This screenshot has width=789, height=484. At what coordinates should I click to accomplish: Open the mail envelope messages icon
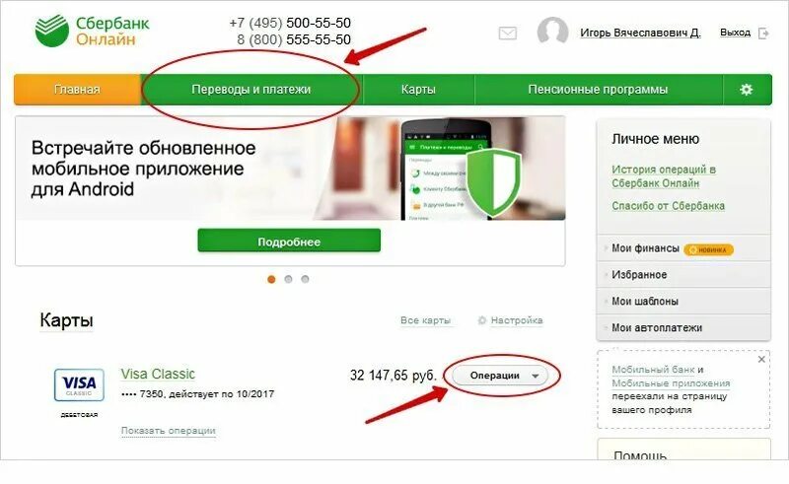pyautogui.click(x=507, y=34)
